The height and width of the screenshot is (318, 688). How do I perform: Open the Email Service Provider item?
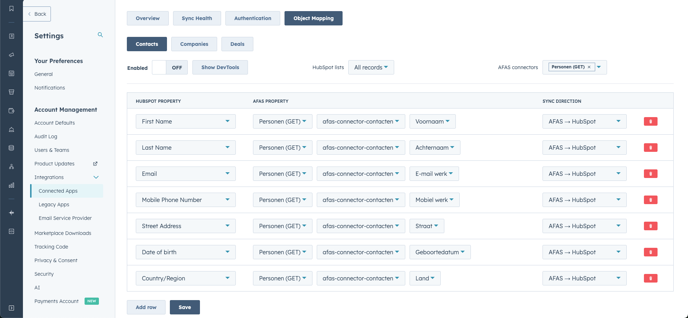[65, 218]
